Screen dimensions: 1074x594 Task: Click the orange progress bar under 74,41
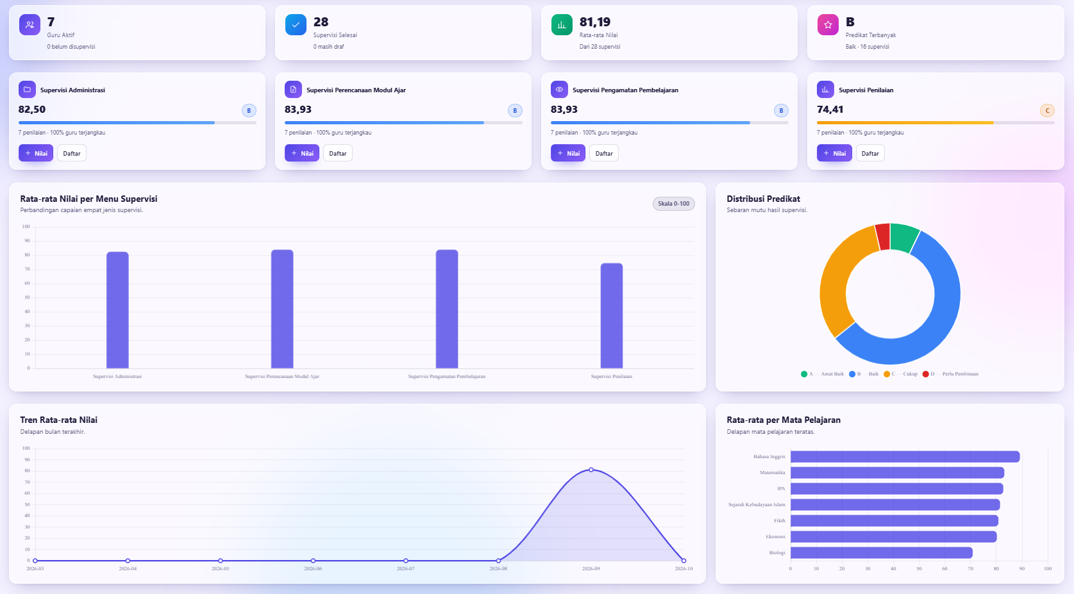936,122
